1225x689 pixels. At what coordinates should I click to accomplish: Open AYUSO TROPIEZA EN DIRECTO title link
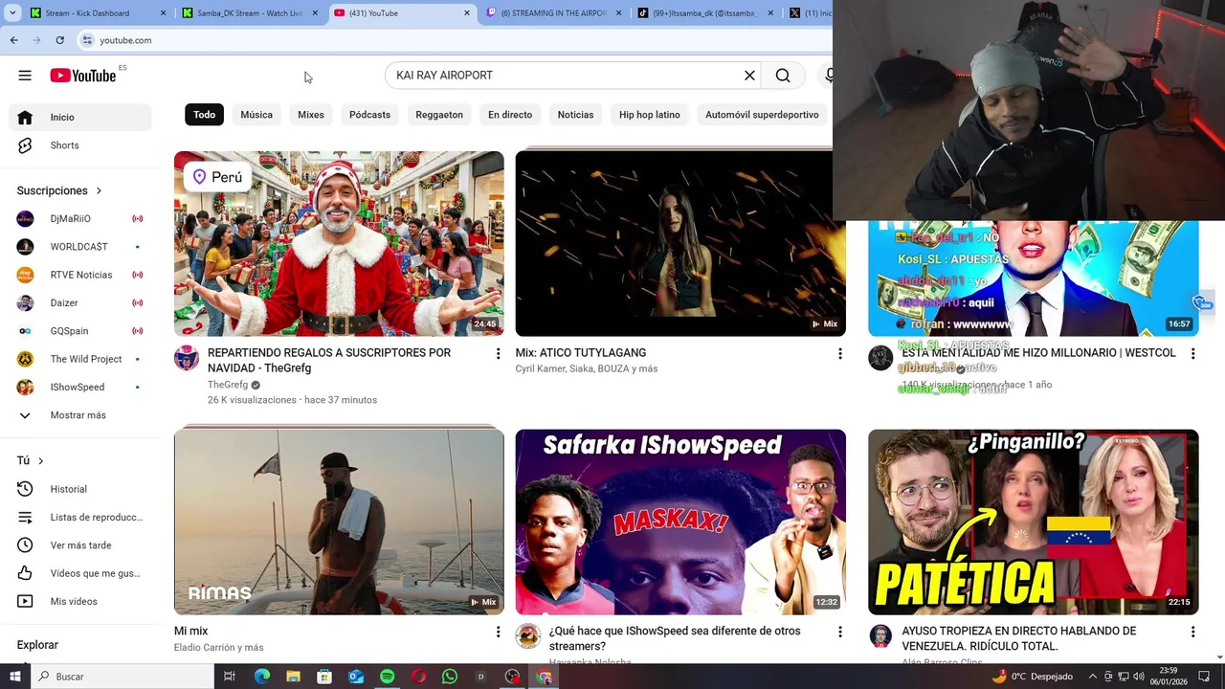point(1018,638)
